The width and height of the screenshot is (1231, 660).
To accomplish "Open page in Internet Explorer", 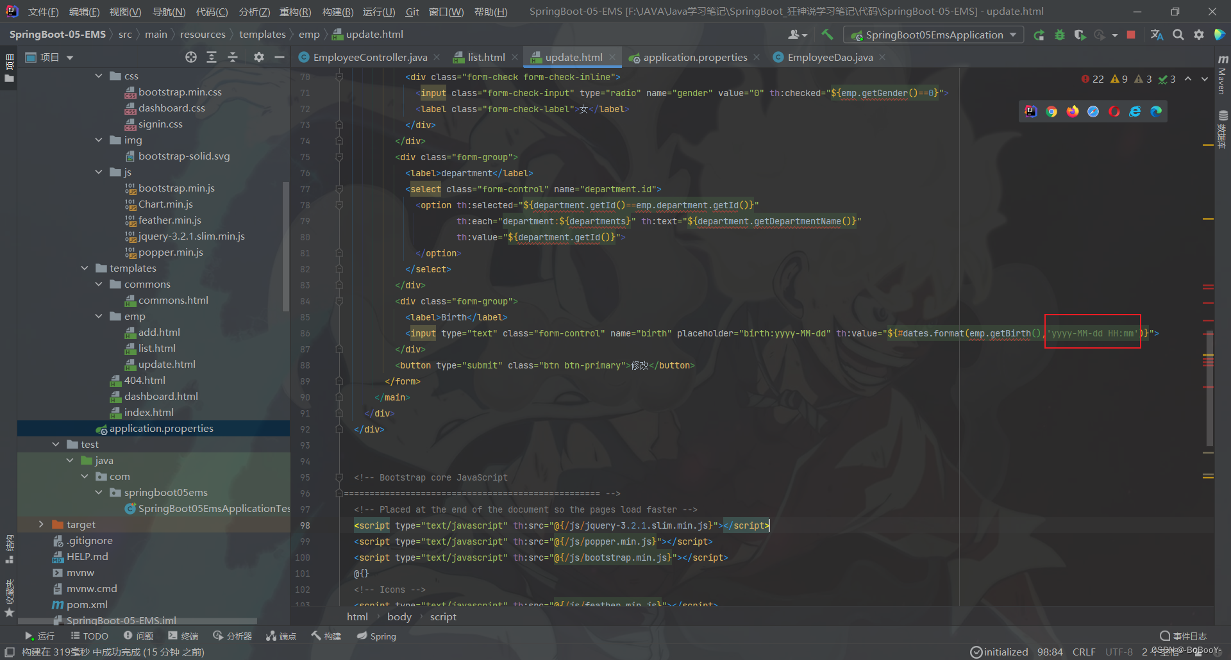I will click(1135, 111).
